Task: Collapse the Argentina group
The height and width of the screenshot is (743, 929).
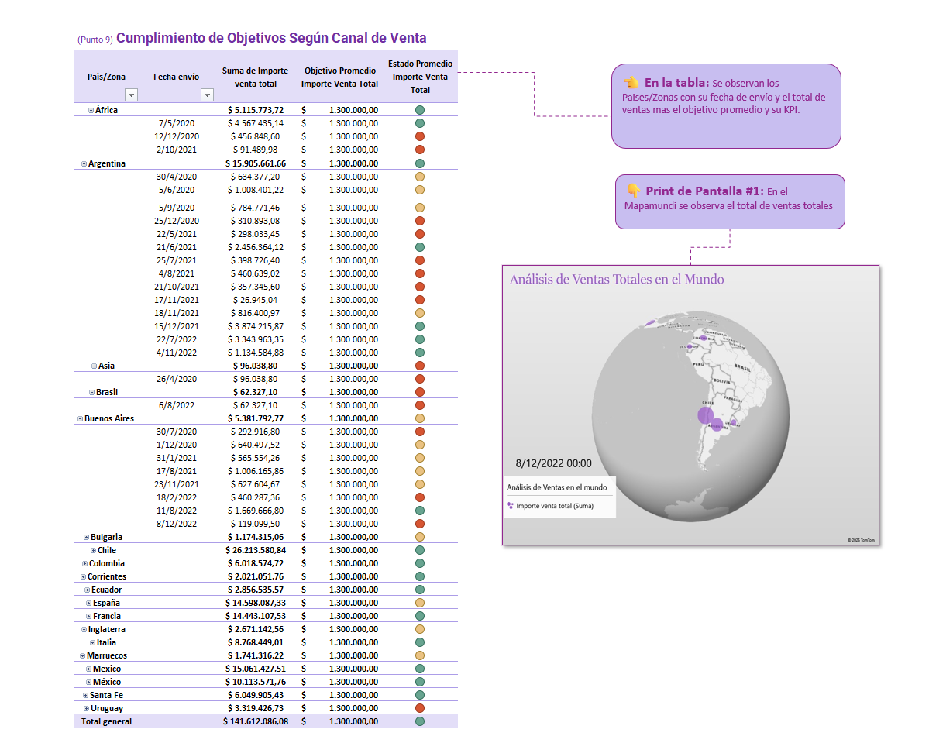Action: [x=84, y=164]
